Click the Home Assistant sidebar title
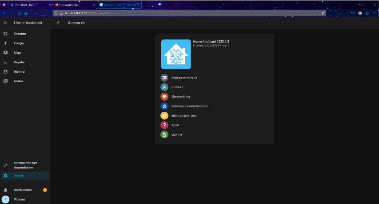Screen dimensions: 379x204 pyautogui.click(x=28, y=23)
